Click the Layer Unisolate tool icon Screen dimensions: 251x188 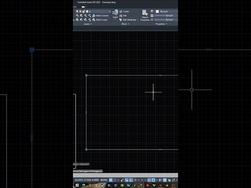tap(81, 20)
